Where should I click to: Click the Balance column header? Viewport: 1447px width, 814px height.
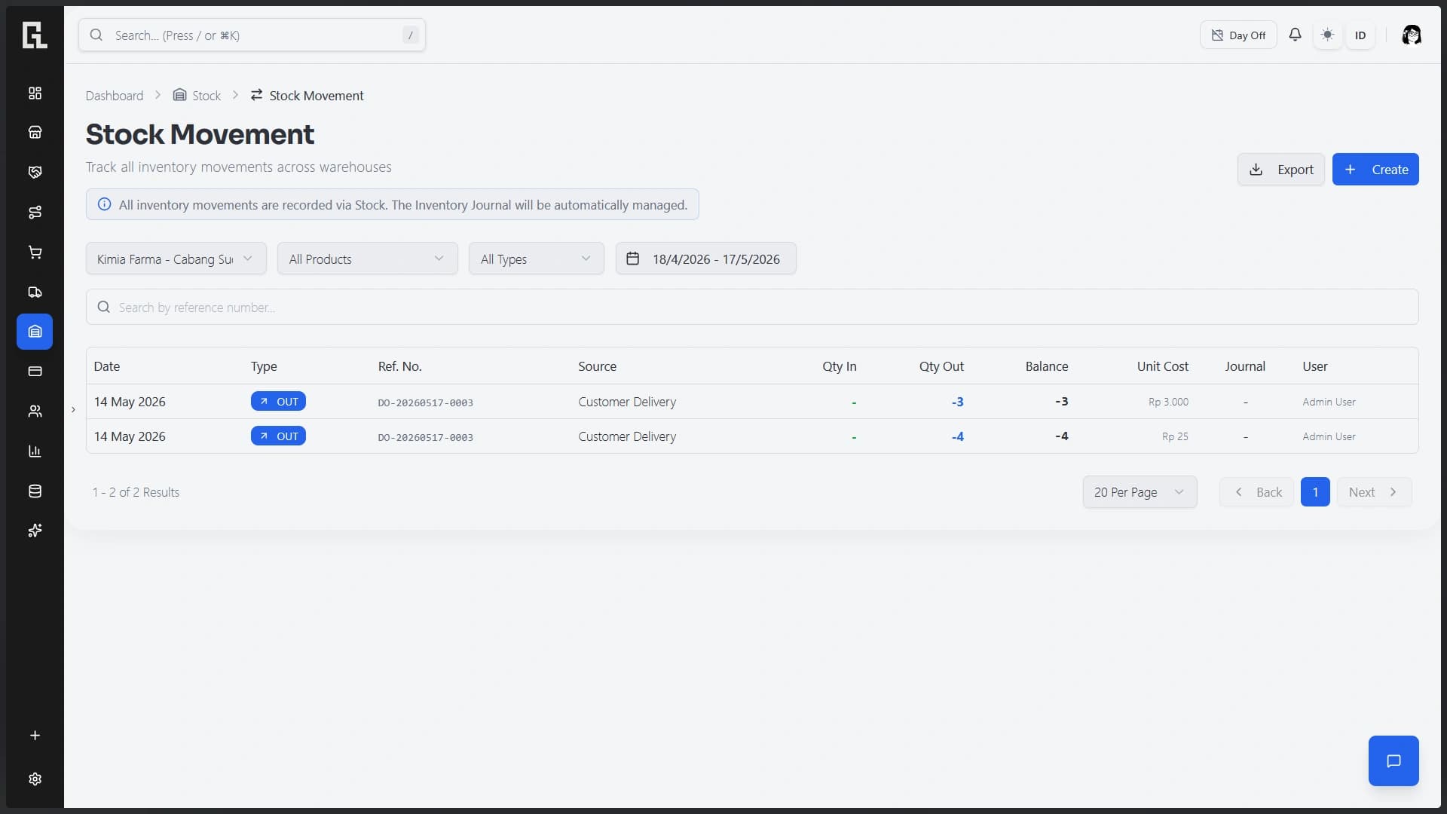(1046, 366)
